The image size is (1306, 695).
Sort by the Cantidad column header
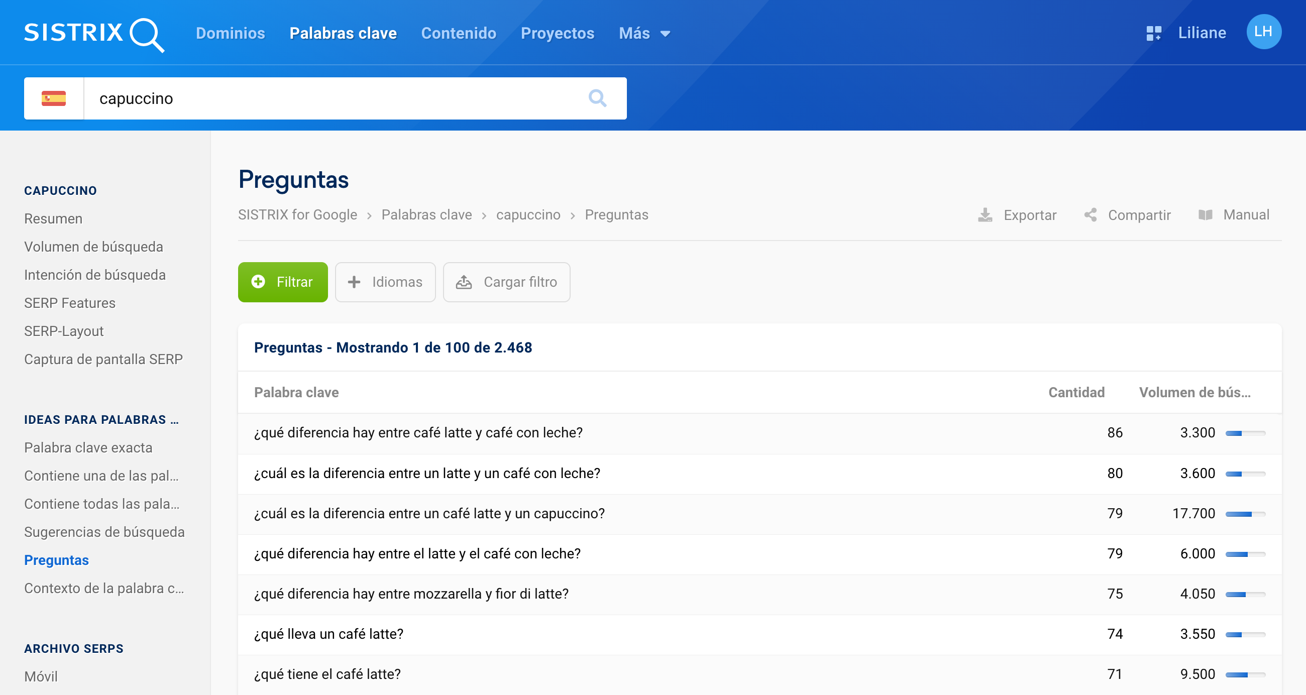(1075, 392)
